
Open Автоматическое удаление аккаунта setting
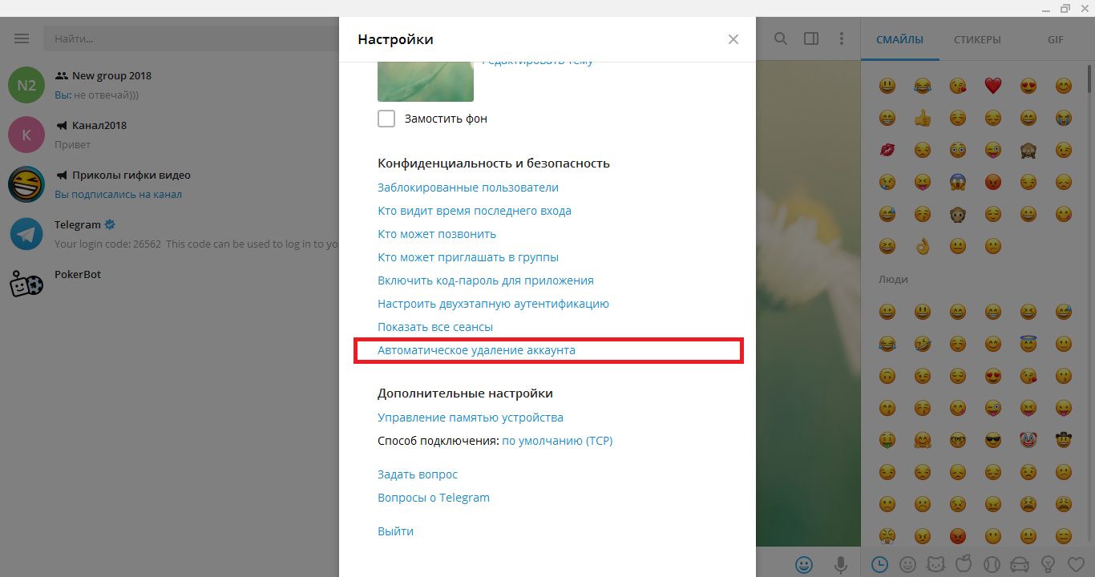click(476, 350)
